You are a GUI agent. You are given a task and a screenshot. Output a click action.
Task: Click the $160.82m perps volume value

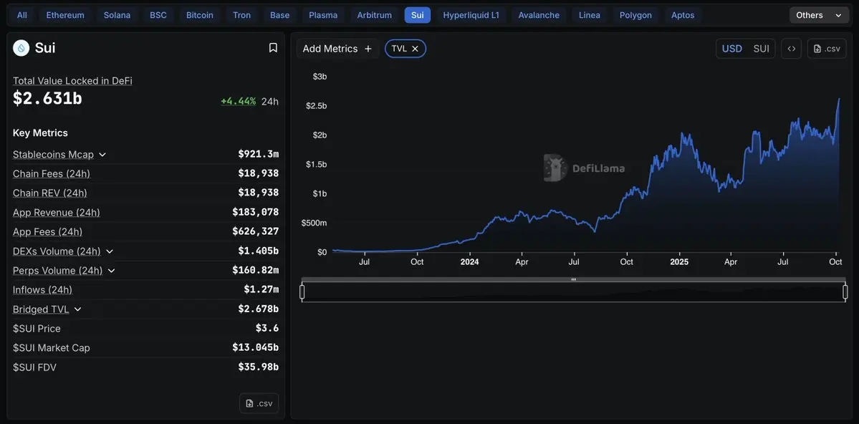(x=255, y=270)
